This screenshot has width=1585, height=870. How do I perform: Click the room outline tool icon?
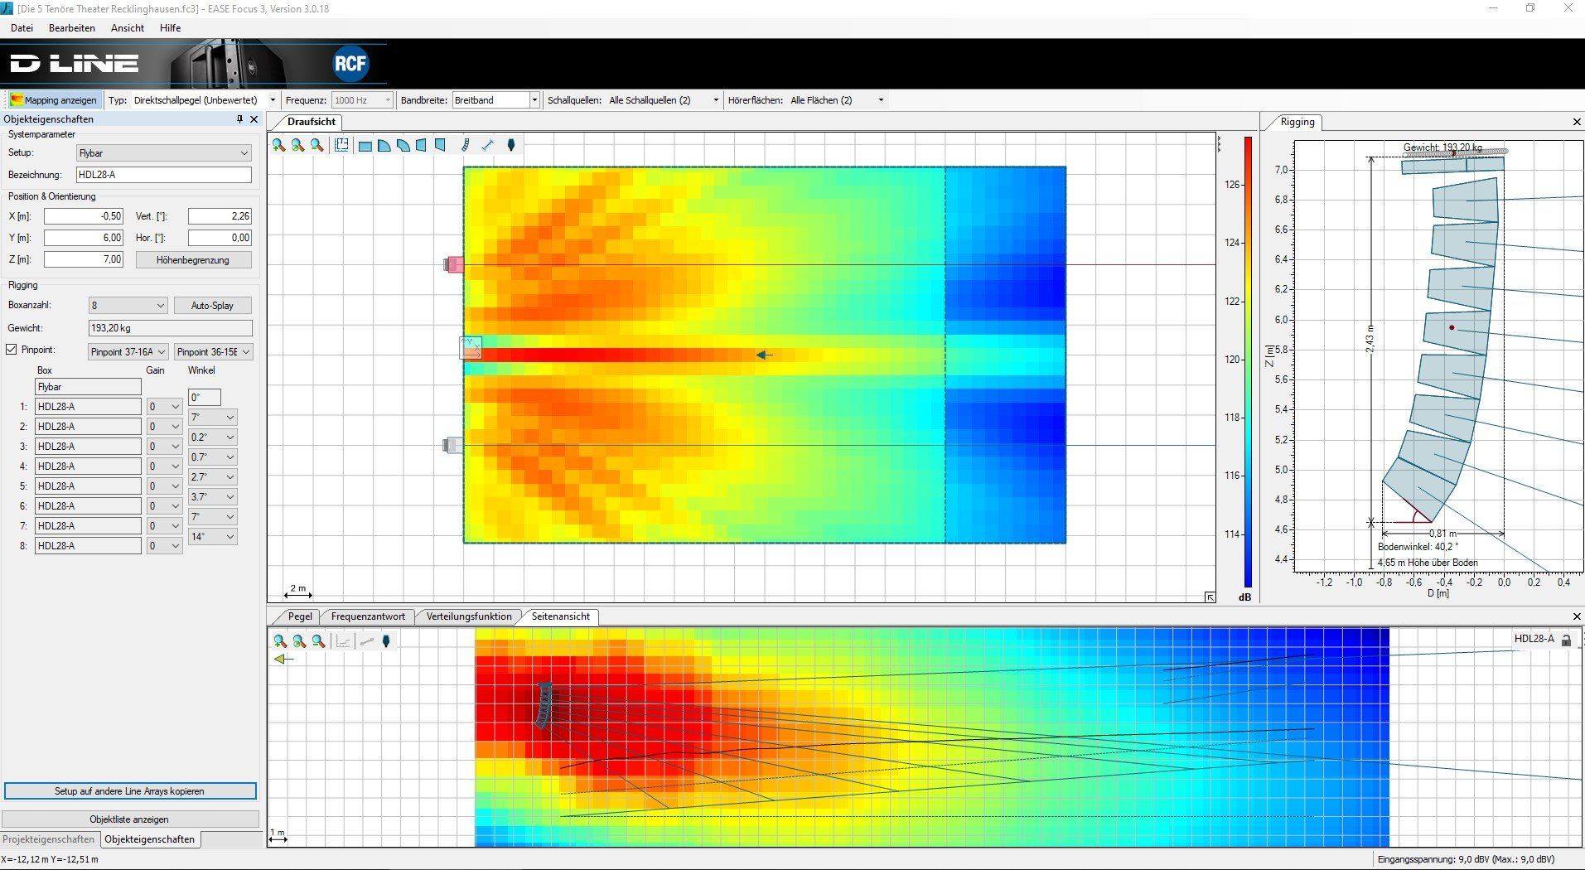pos(341,145)
